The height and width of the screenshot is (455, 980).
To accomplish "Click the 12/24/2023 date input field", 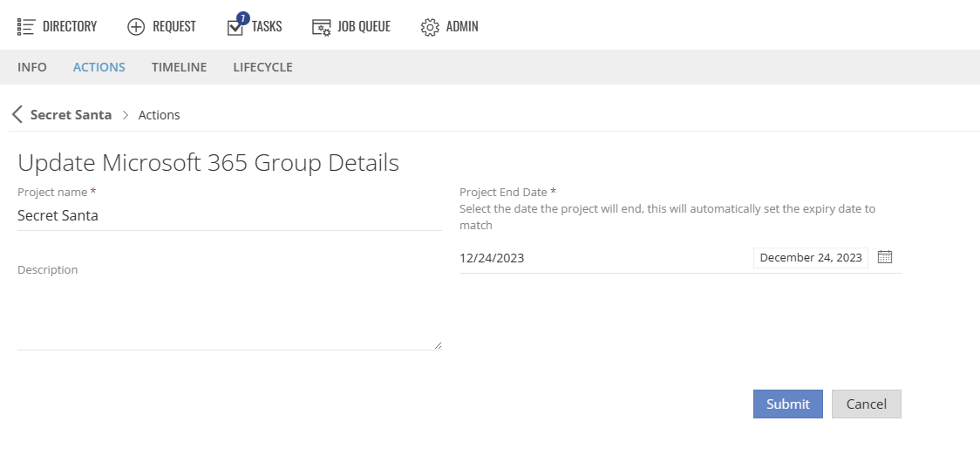I will point(604,257).
